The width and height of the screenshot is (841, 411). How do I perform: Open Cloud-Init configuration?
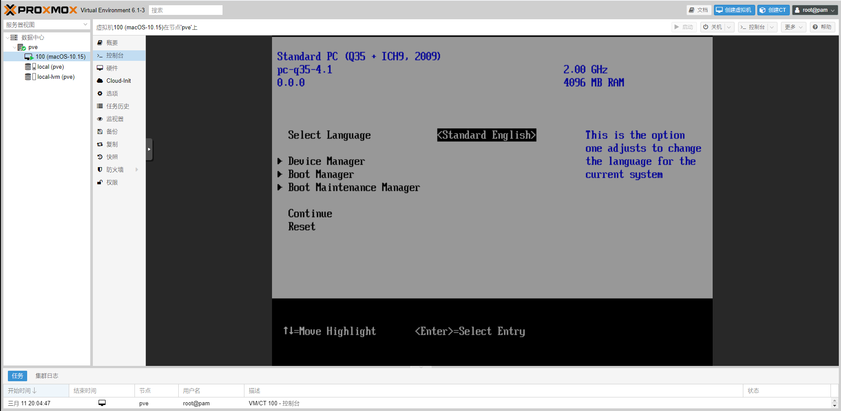118,81
